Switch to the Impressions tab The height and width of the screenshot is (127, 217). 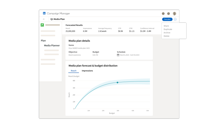87,71
